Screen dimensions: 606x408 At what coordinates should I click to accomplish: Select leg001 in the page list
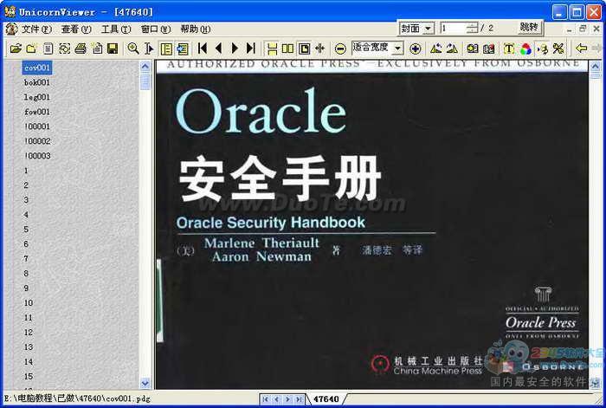coord(36,97)
